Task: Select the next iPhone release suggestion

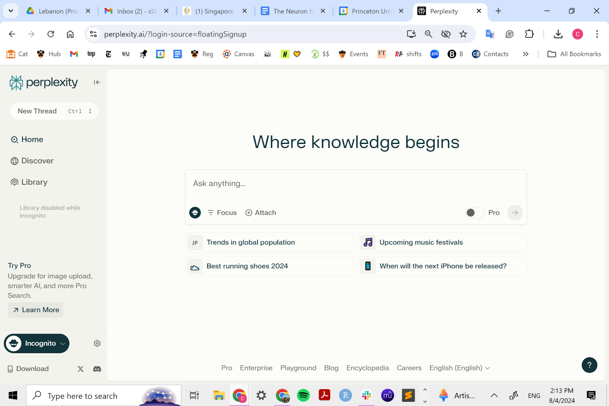Action: point(442,266)
